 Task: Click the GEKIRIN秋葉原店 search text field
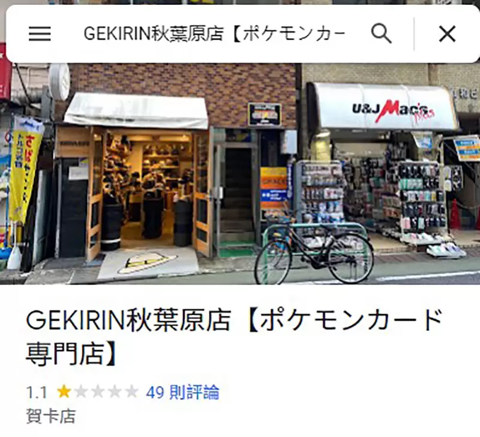tap(215, 34)
